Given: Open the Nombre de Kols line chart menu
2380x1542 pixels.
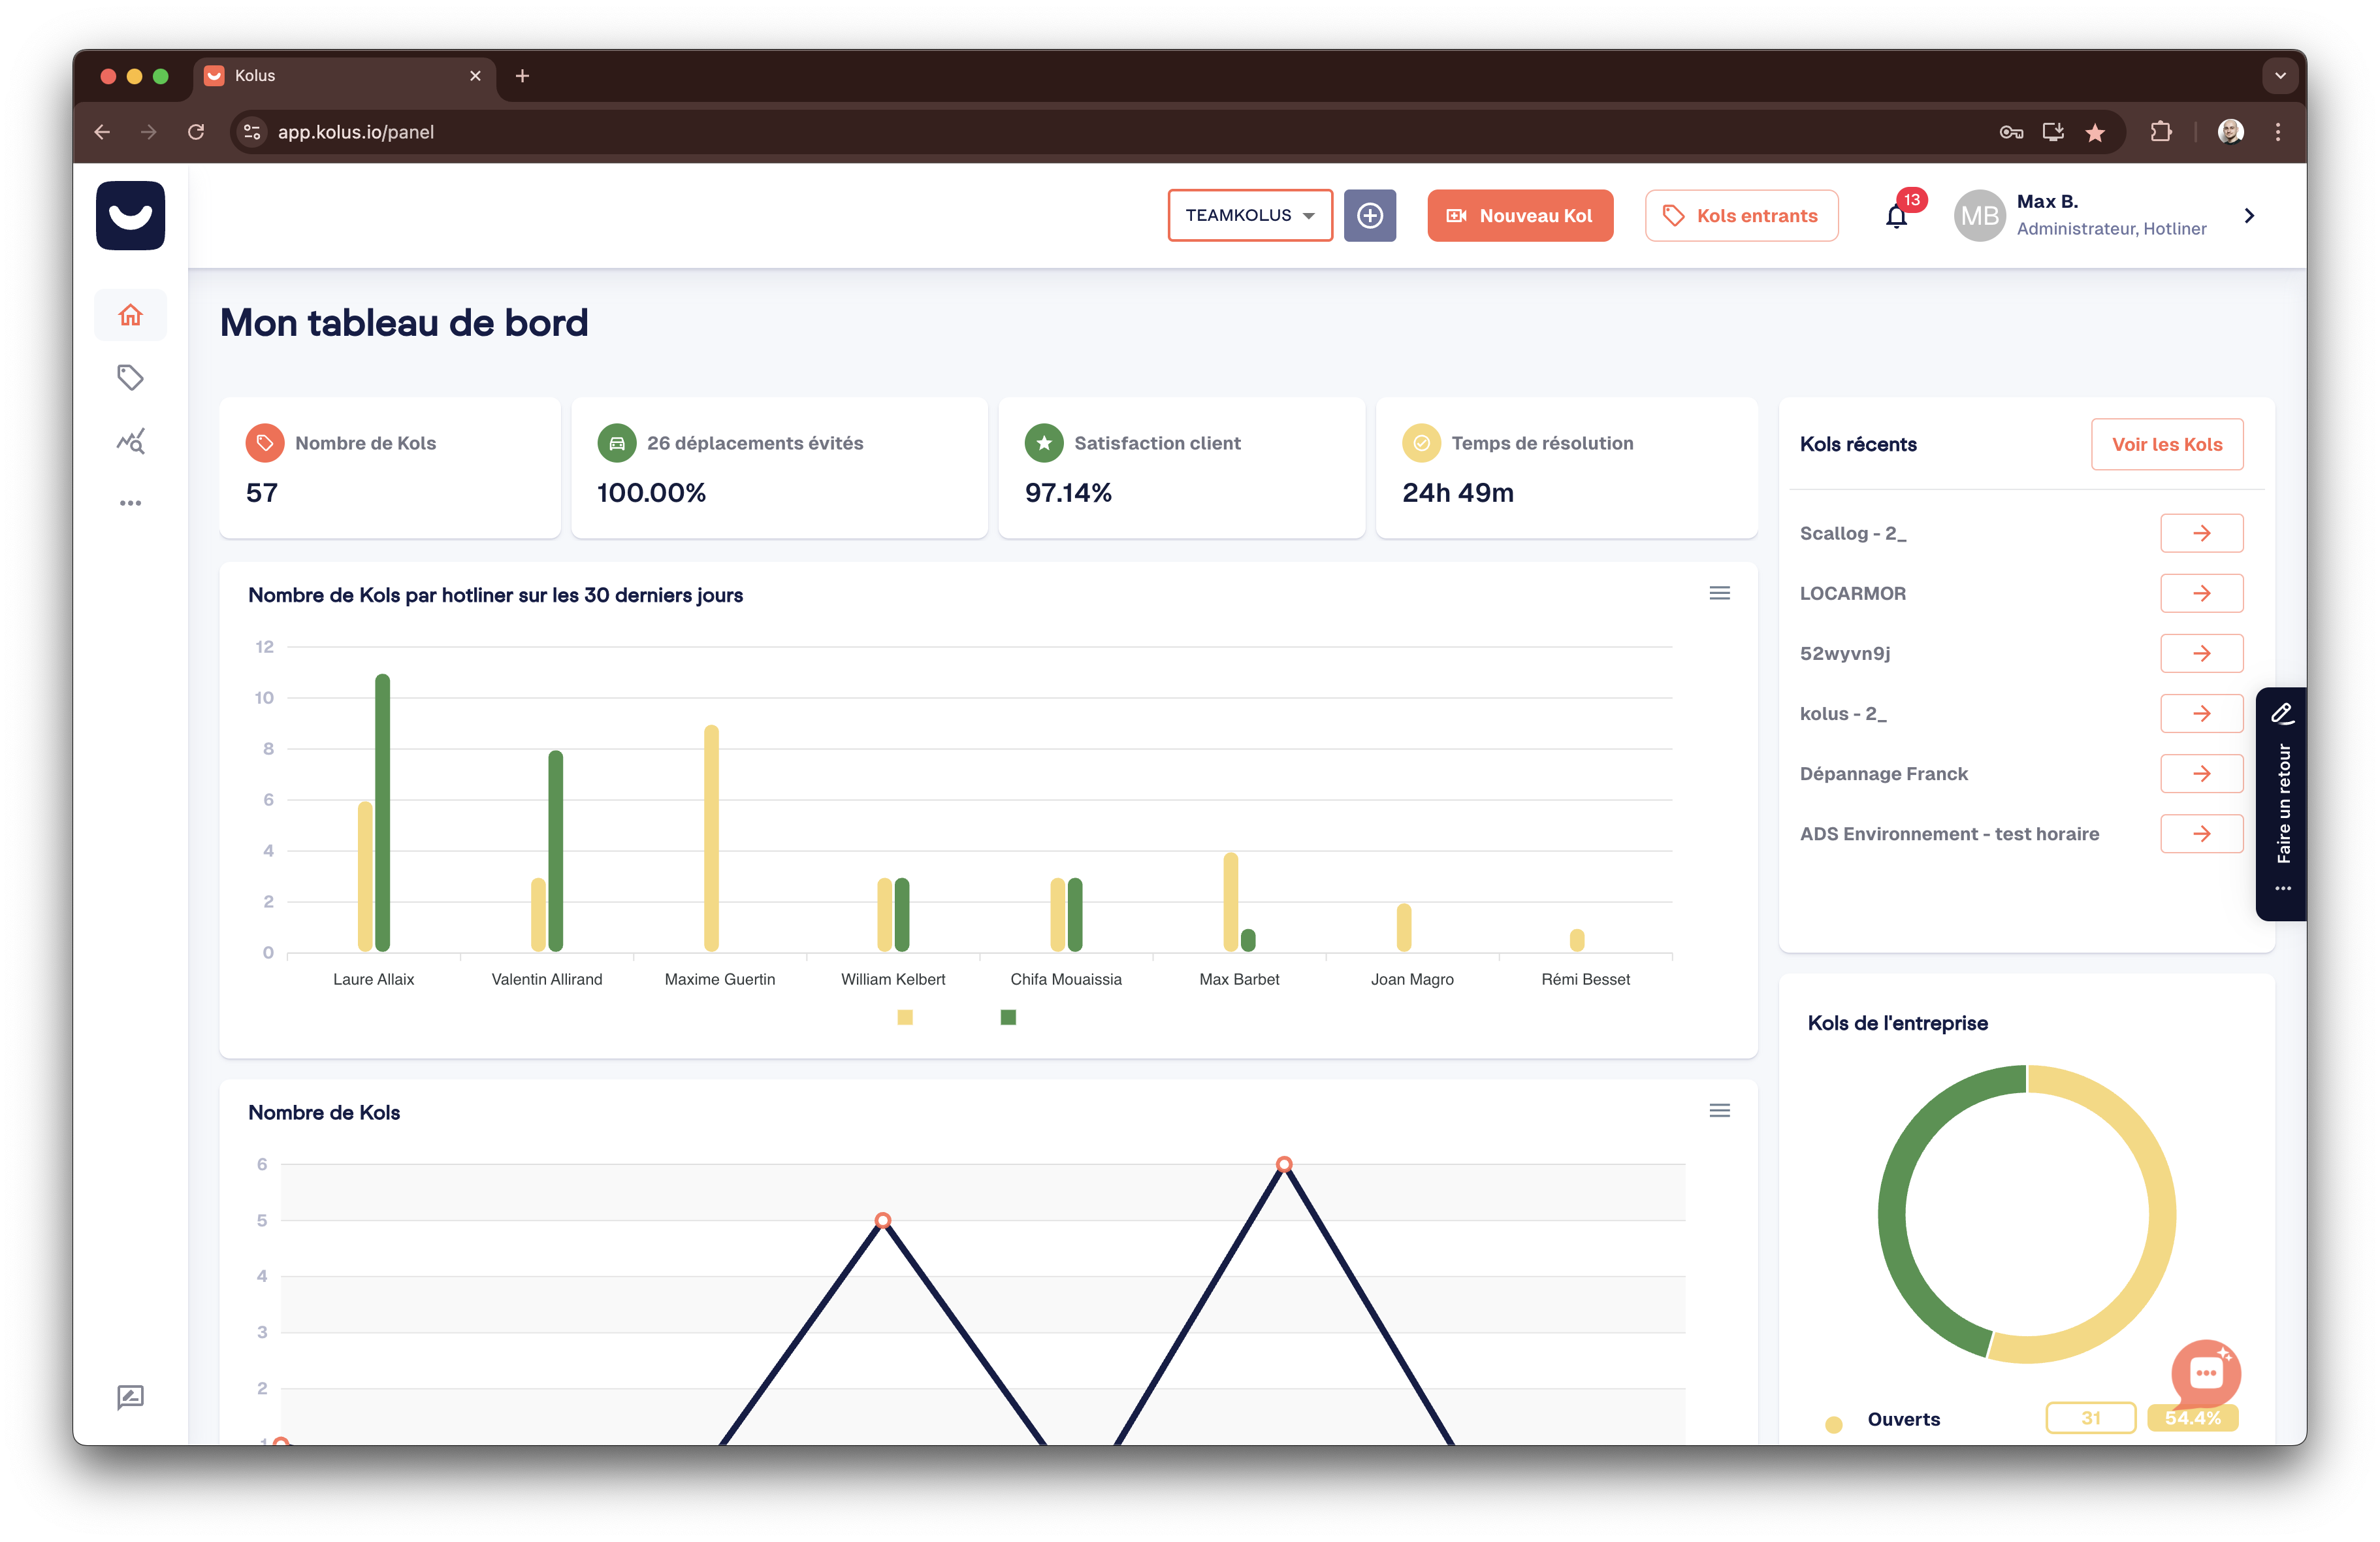Looking at the screenshot, I should [1719, 1111].
